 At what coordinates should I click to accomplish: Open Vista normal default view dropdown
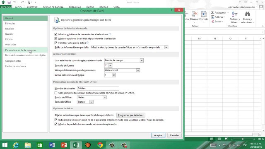click(138, 70)
